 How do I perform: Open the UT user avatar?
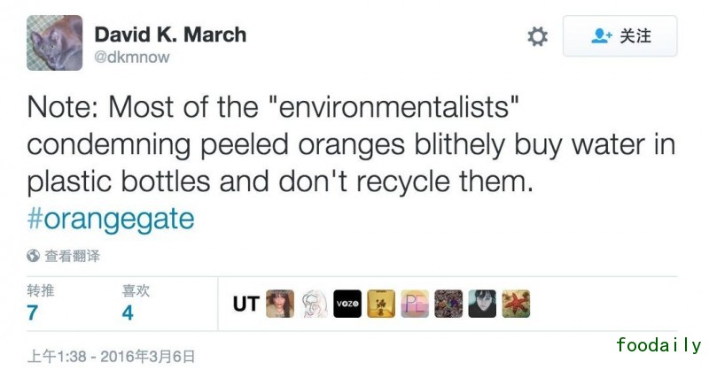coord(245,304)
